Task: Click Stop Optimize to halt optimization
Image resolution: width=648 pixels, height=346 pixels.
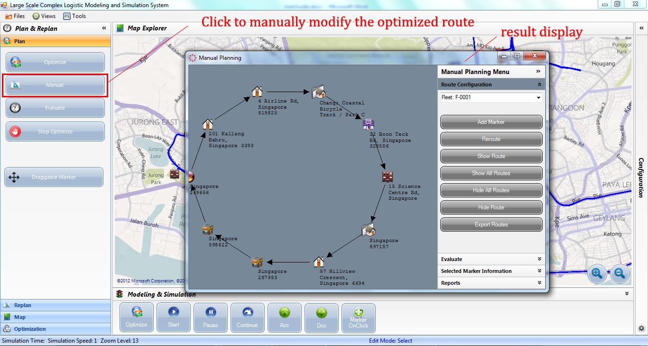Action: 55,131
